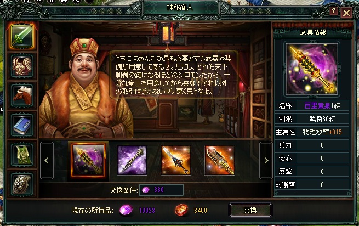
Task: Close the 神秘商人 merchant window
Action: (x=346, y=13)
